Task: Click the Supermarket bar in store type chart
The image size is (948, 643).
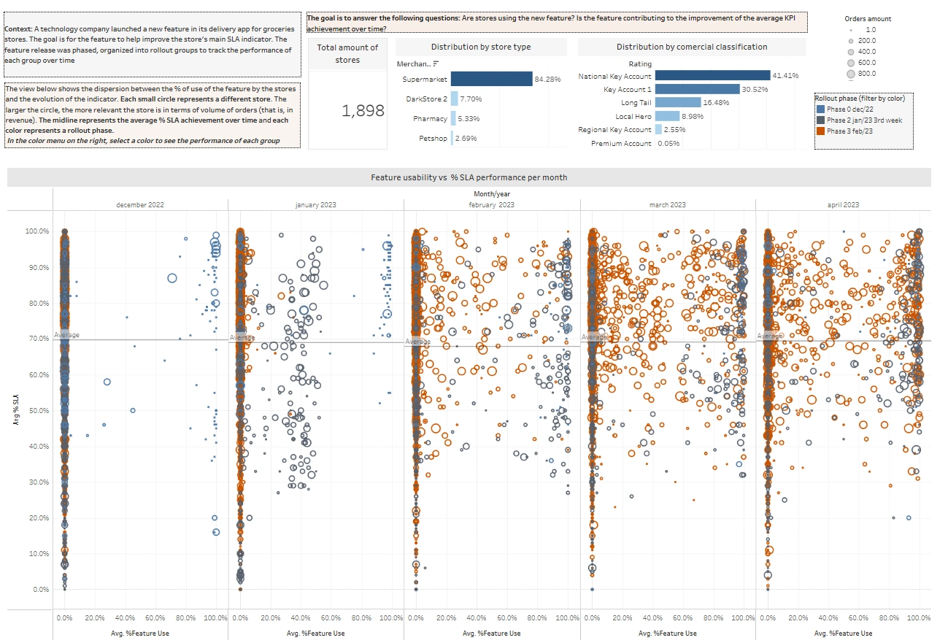Action: click(492, 79)
